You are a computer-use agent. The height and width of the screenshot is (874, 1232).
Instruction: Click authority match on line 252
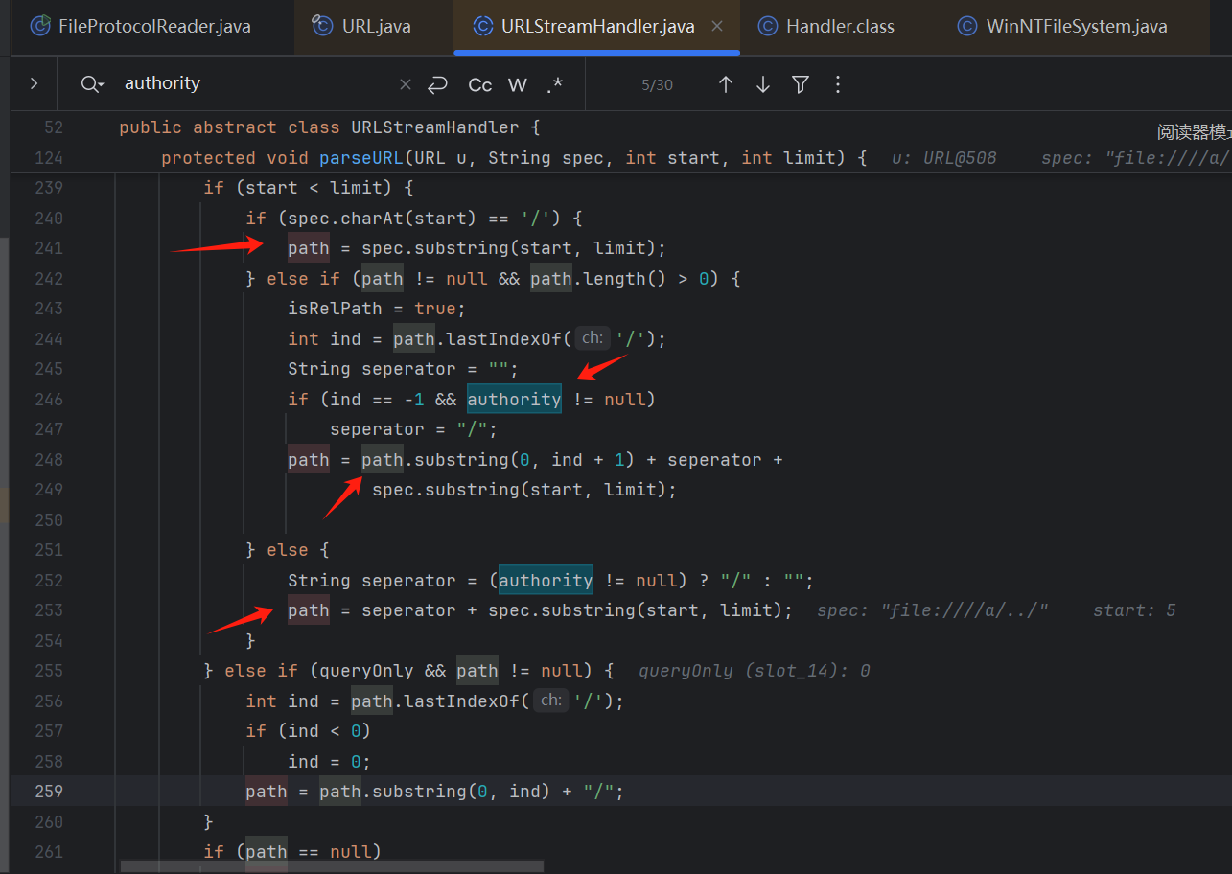pyautogui.click(x=546, y=580)
